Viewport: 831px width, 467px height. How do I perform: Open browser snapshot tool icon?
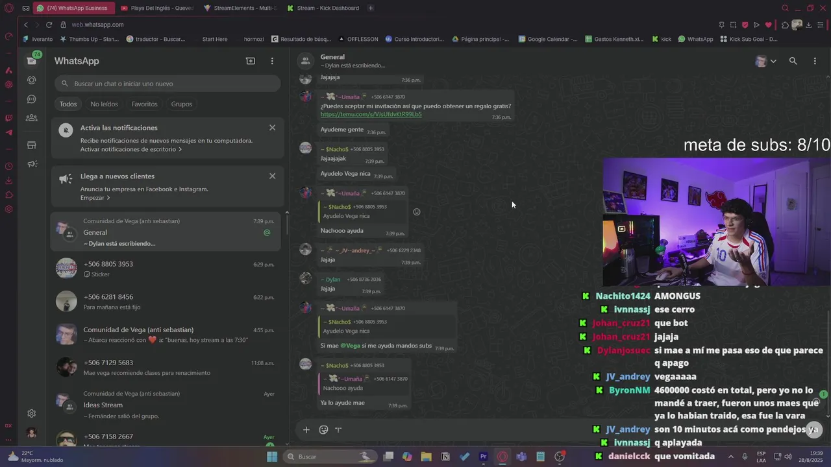coord(733,25)
